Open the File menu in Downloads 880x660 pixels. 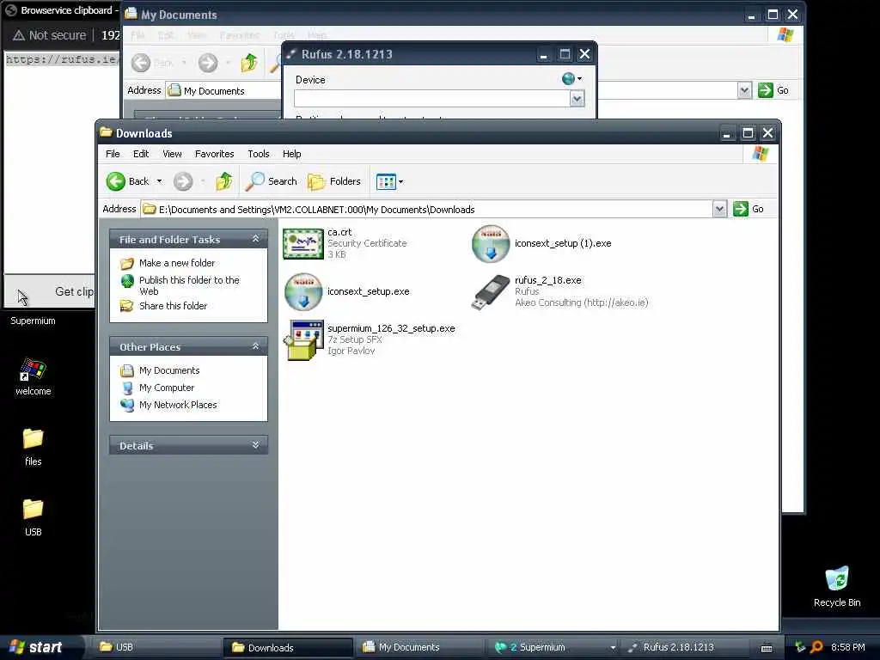[x=113, y=154]
